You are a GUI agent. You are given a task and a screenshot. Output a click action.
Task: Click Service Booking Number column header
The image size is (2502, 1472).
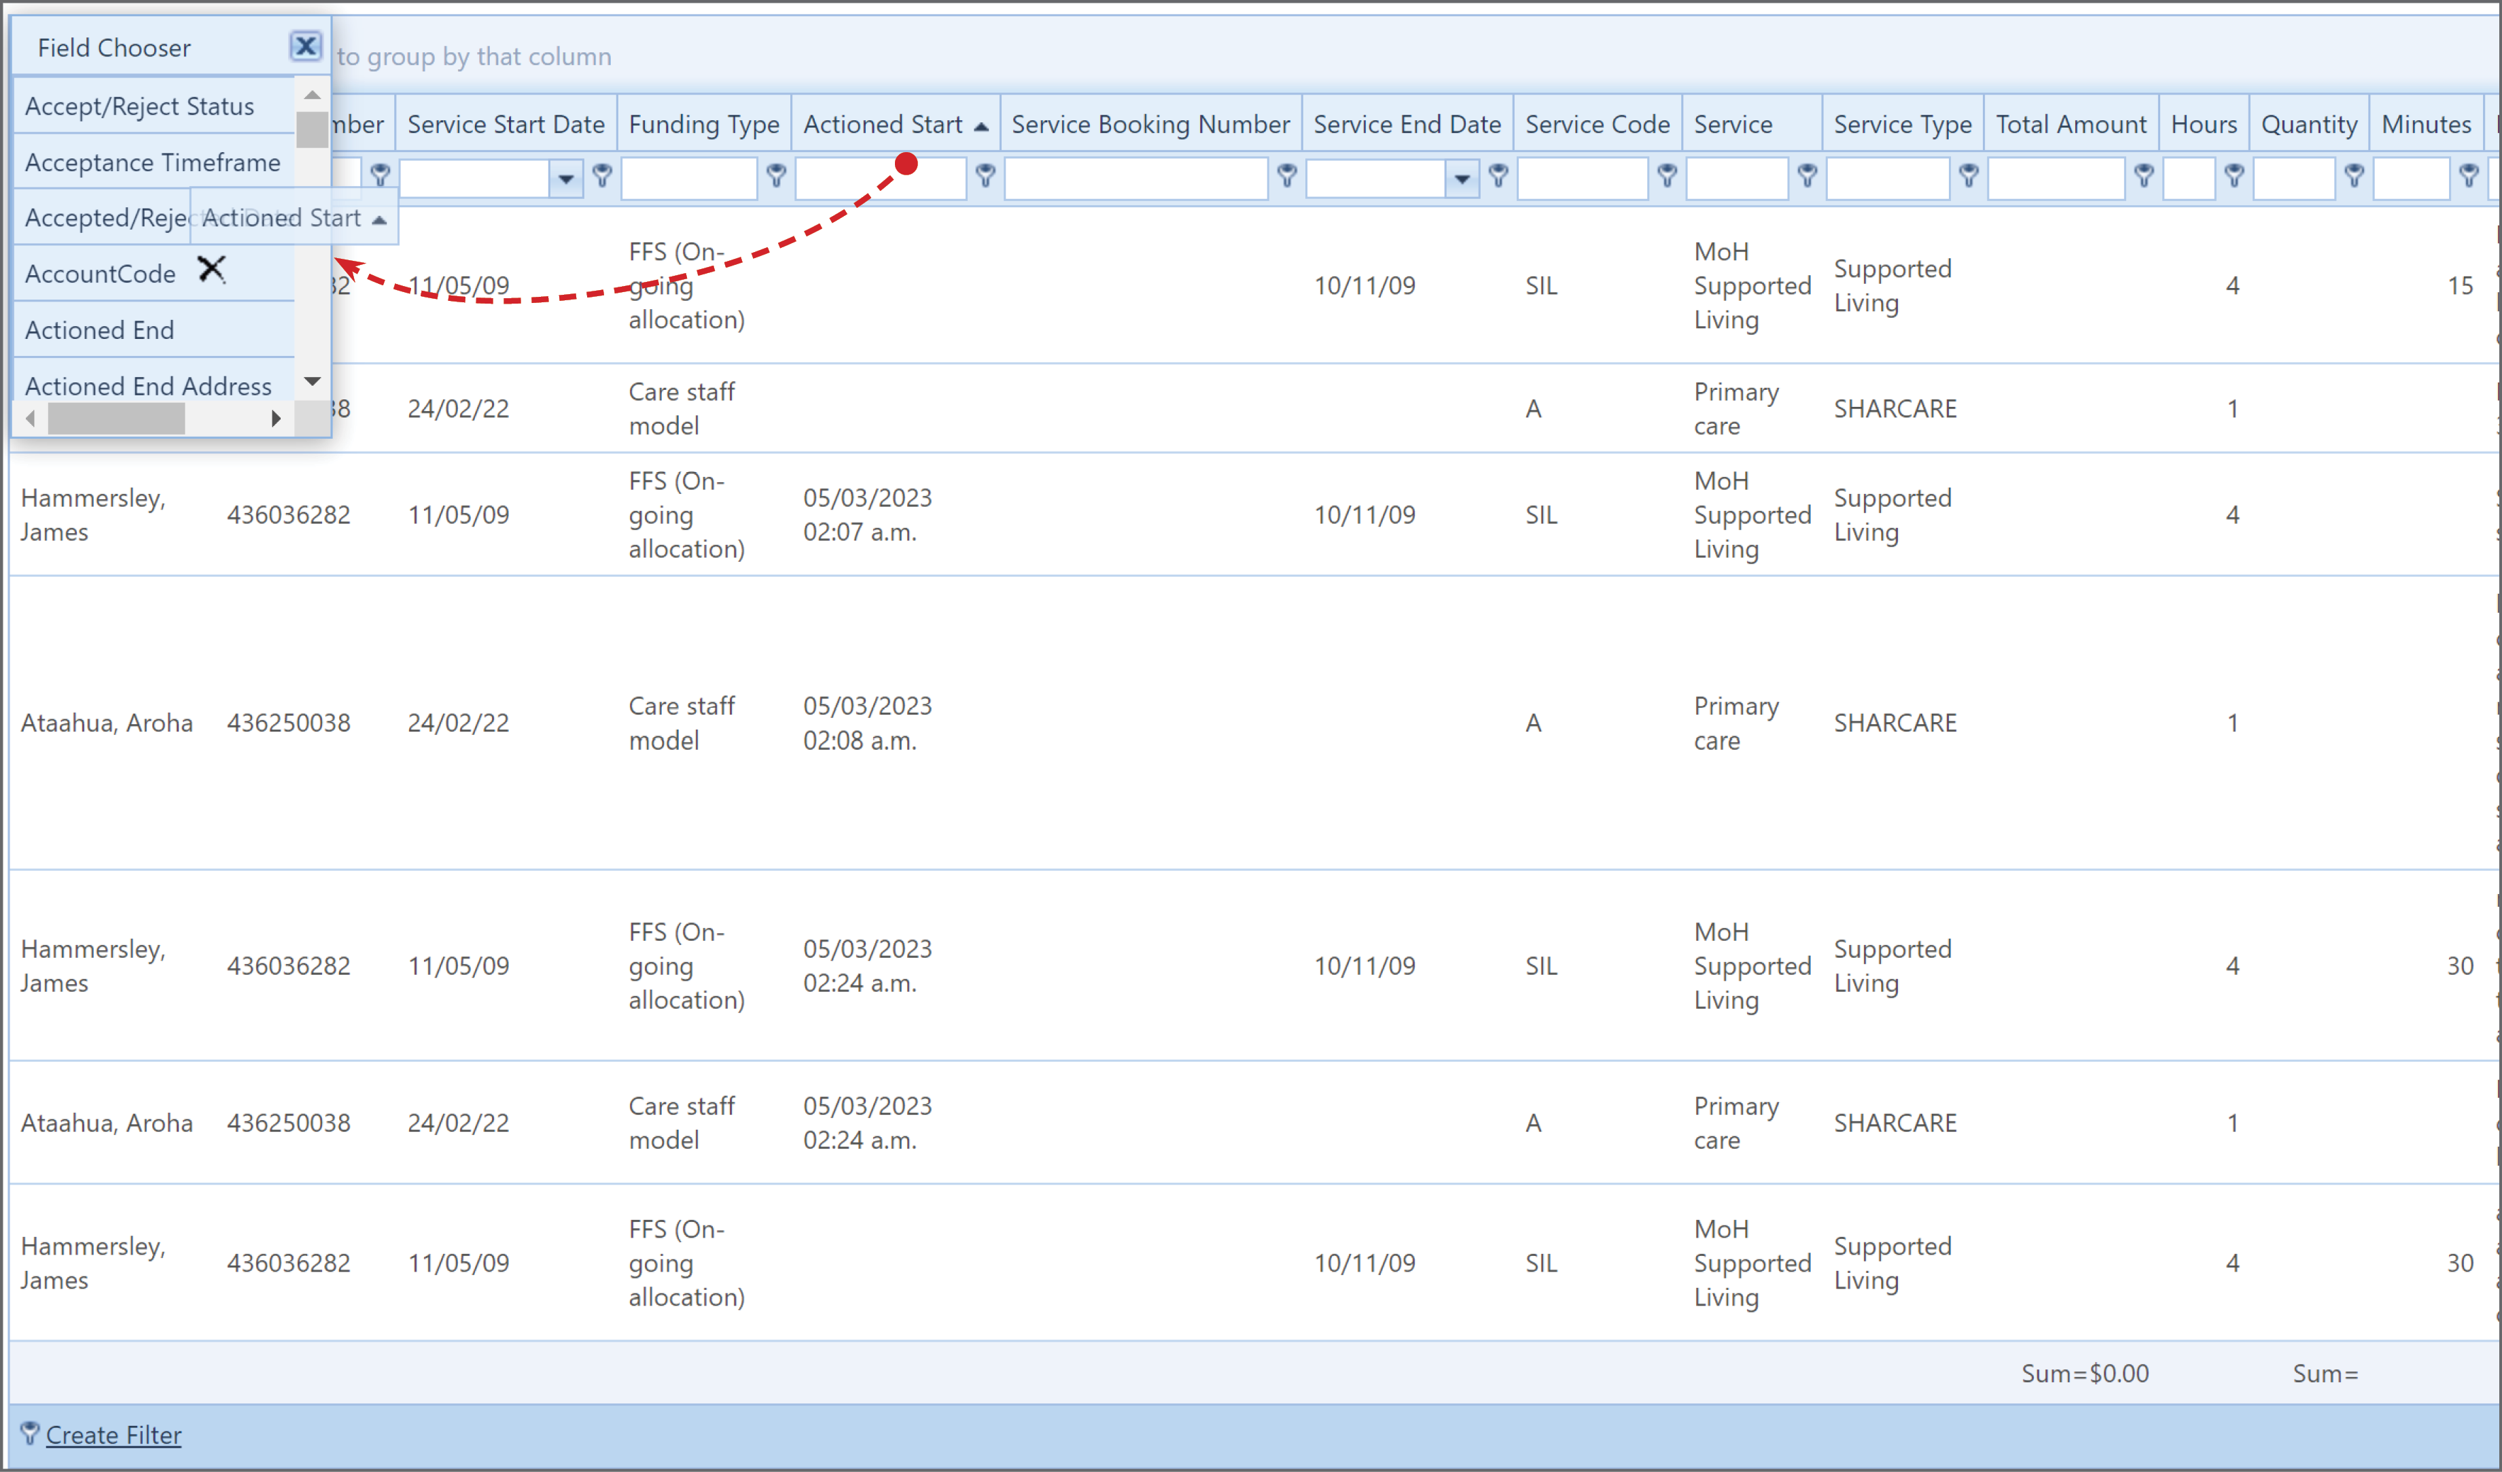1150,124
